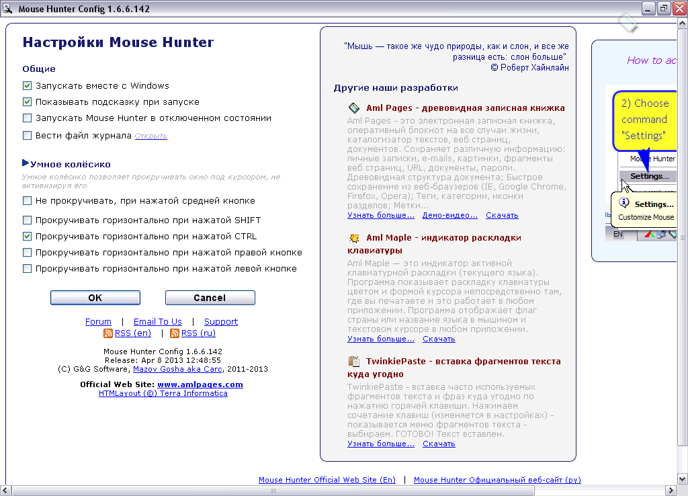Screen dimensions: 688x496
Task: Click 'TwinkiePaste - вставка фрагментов текста' heading
Action: [x=454, y=368]
